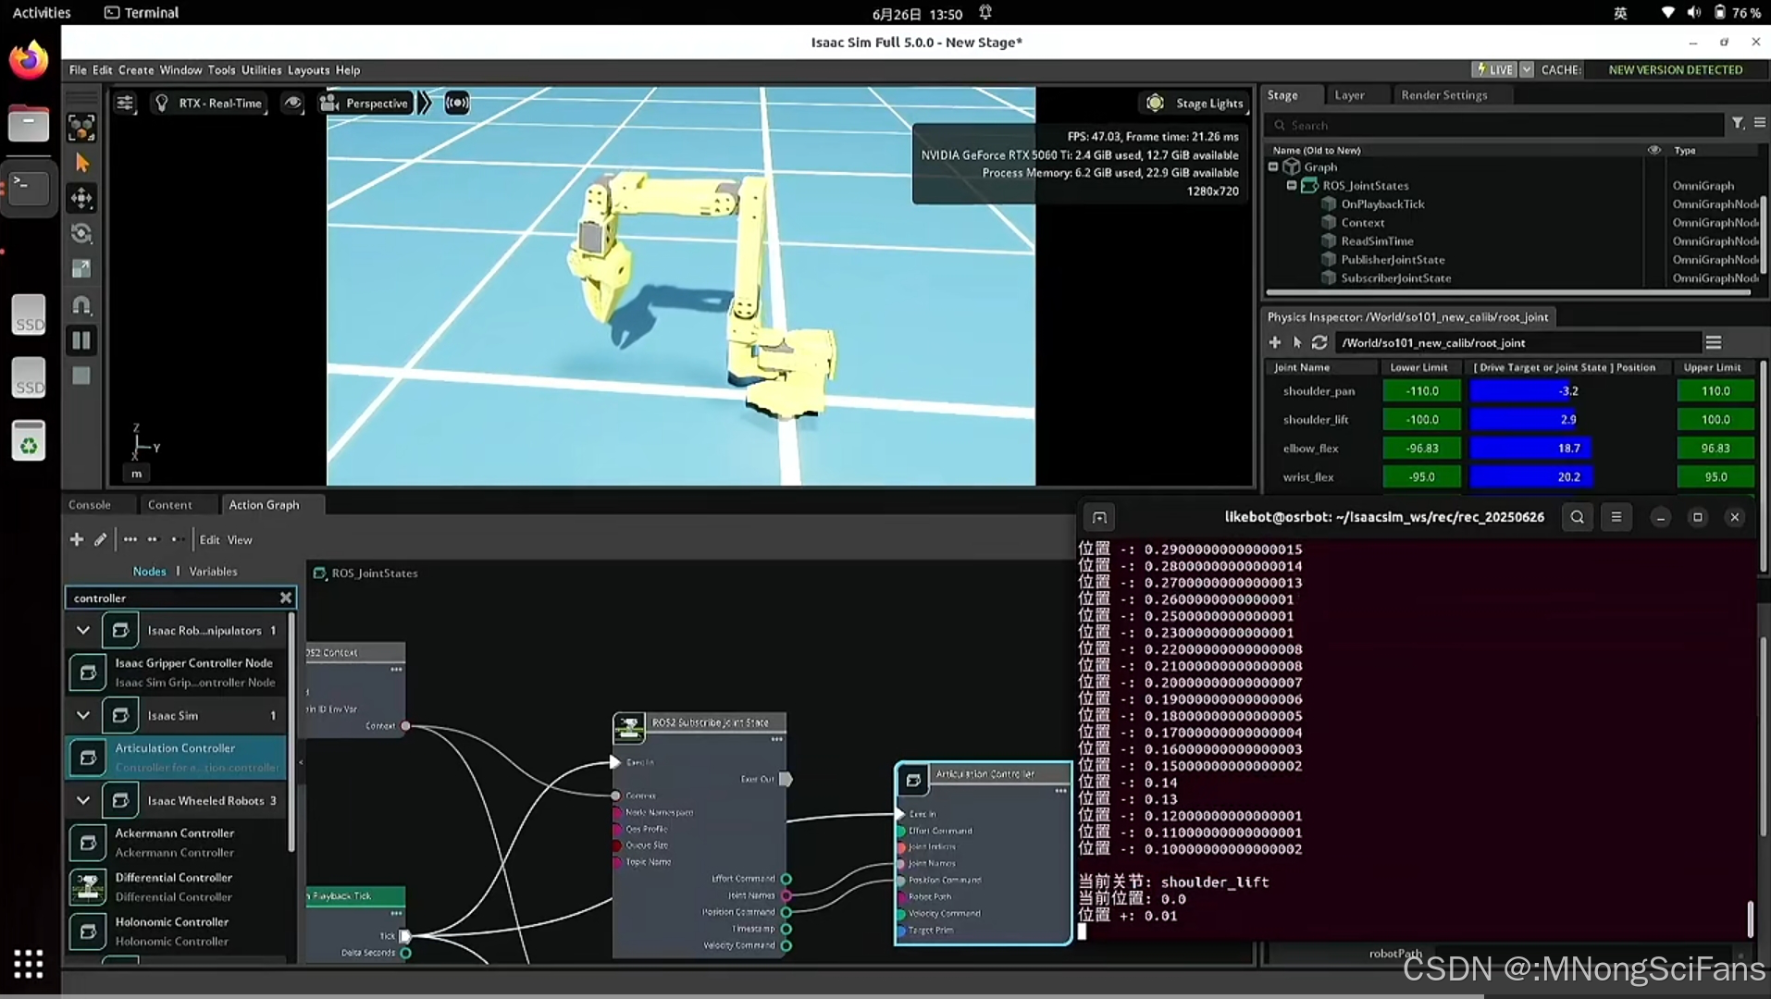This screenshot has height=999, width=1771.
Task: Open Files app in the dock
Action: [x=29, y=123]
